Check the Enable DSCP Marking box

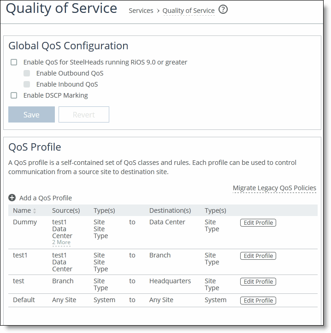[x=14, y=95]
